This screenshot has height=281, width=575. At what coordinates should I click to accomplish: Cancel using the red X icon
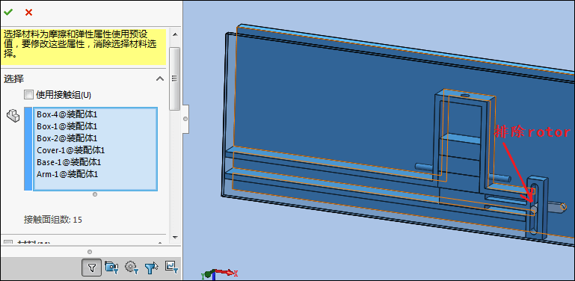point(28,13)
